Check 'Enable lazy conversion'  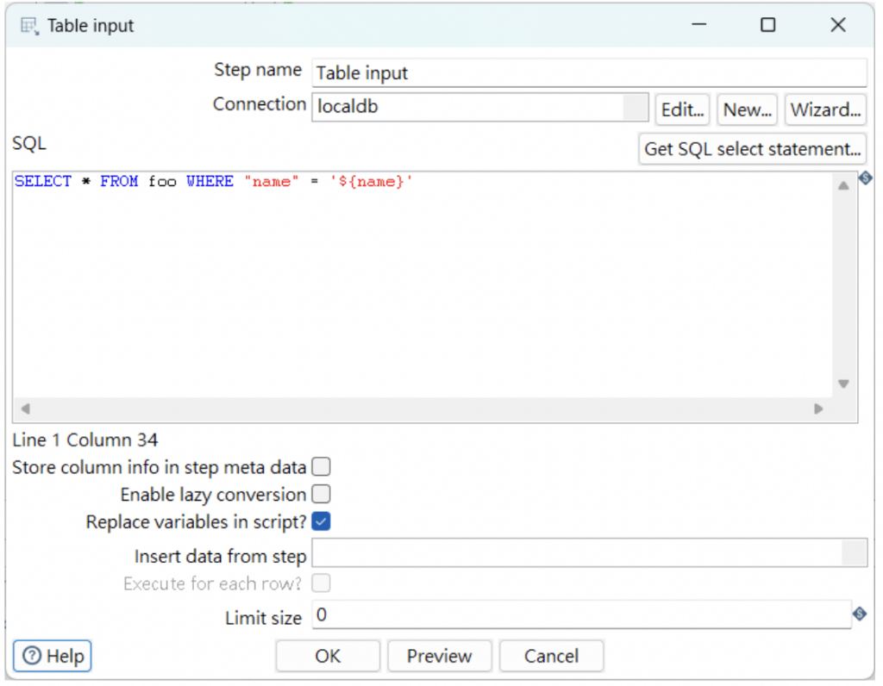click(x=319, y=495)
